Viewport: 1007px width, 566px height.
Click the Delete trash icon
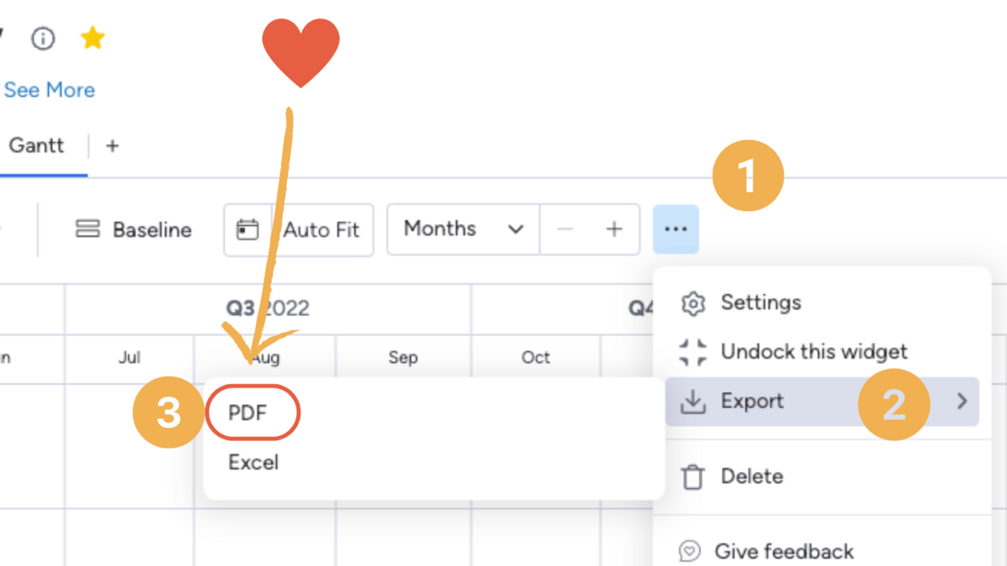pyautogui.click(x=692, y=477)
